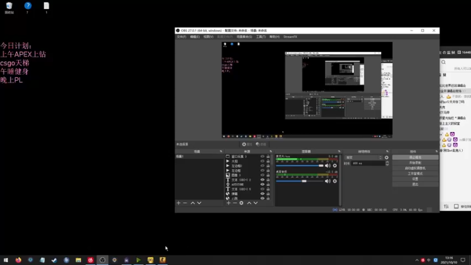Remove the selected scene with the minus icon
Image resolution: width=471 pixels, height=265 pixels.
[185, 203]
